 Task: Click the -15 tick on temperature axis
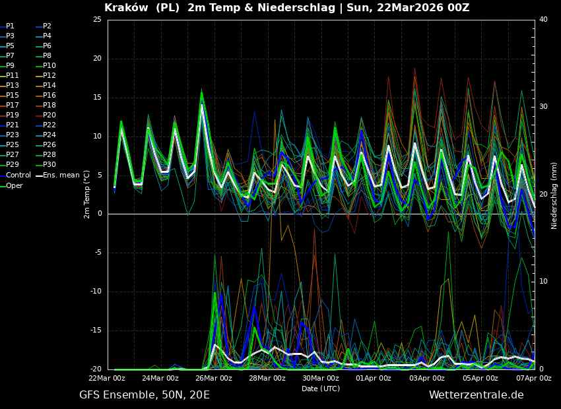pyautogui.click(x=96, y=330)
